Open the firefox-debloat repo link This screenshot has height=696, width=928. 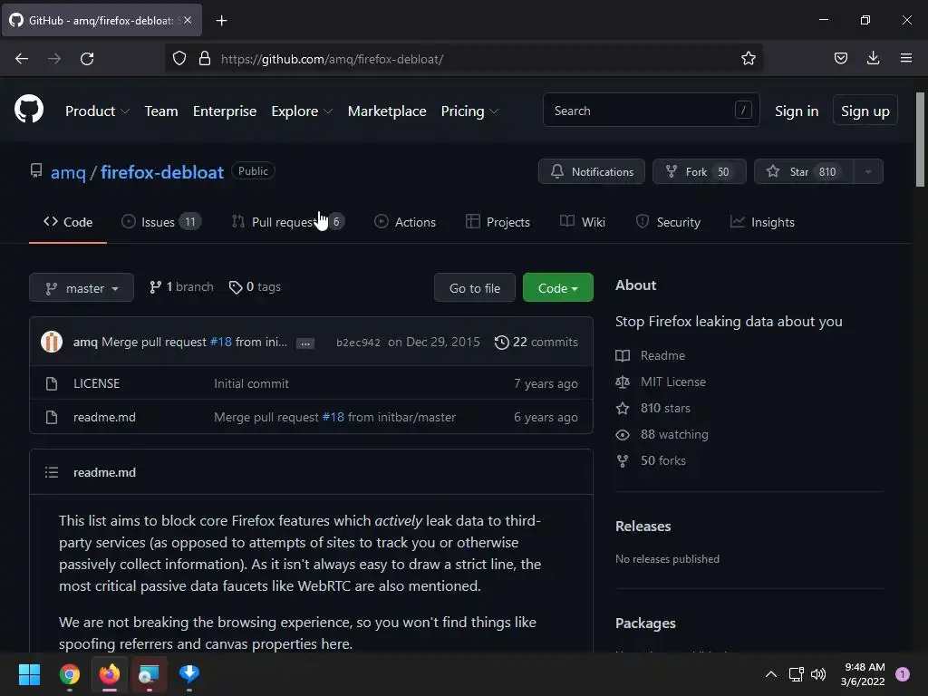[x=162, y=172]
